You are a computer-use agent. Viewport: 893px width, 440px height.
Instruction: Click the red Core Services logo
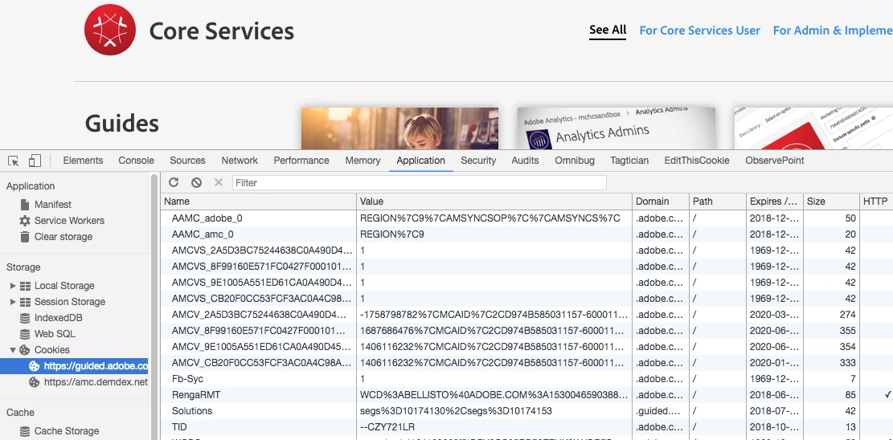pyautogui.click(x=110, y=30)
